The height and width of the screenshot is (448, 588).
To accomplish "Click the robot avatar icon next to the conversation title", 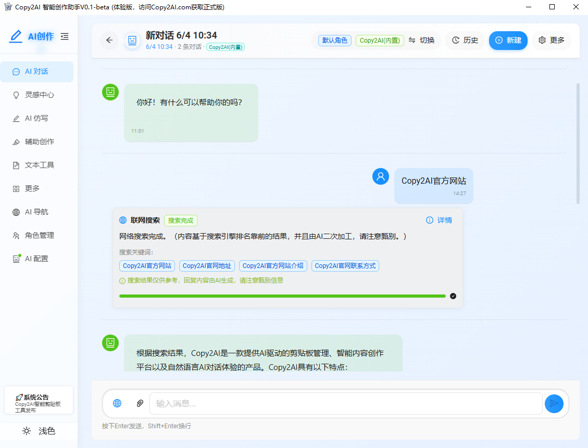I will [132, 40].
